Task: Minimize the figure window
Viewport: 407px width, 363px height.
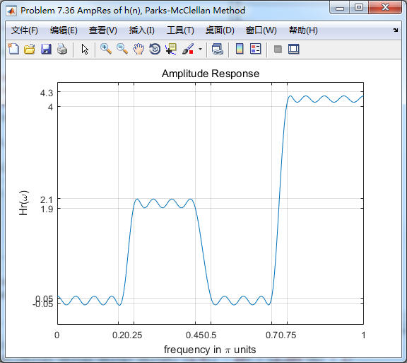Action: click(339, 8)
